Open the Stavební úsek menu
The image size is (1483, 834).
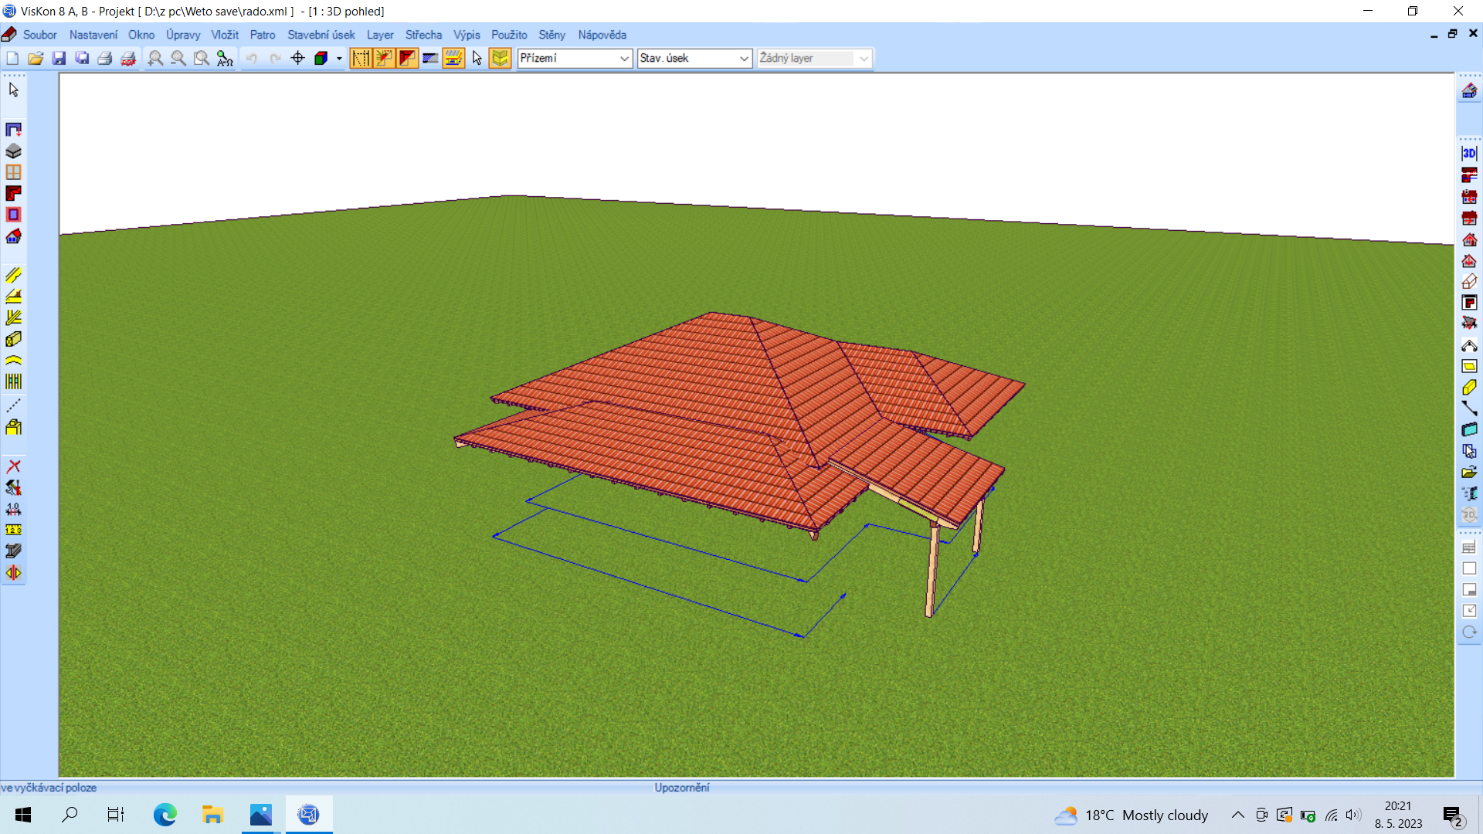coord(321,35)
